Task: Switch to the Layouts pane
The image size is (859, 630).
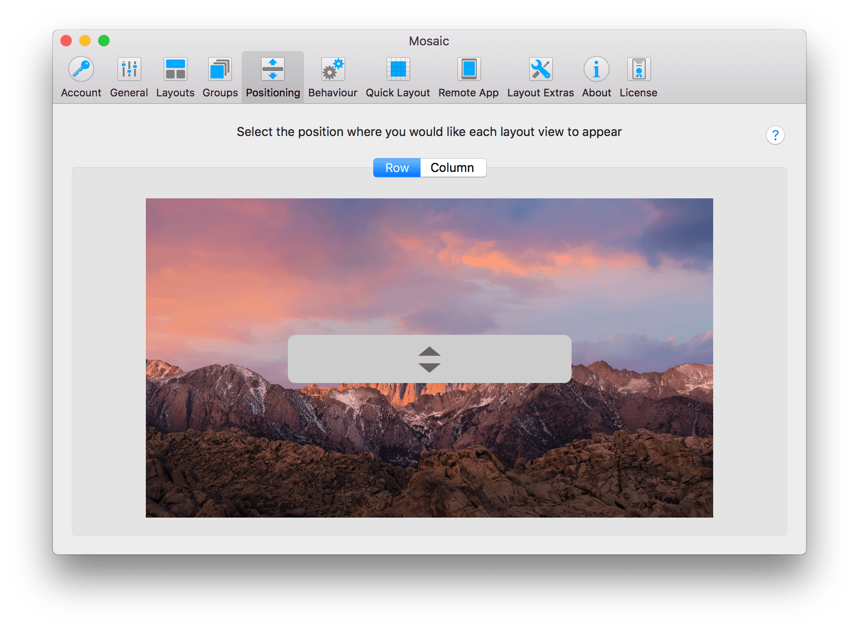Action: [175, 77]
